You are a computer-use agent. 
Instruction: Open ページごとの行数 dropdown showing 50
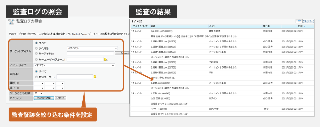point(38,93)
